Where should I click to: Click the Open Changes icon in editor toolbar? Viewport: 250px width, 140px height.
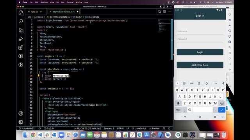160,12
